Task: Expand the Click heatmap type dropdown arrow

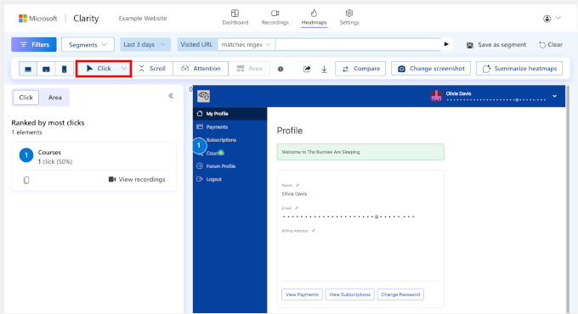Action: (x=124, y=69)
